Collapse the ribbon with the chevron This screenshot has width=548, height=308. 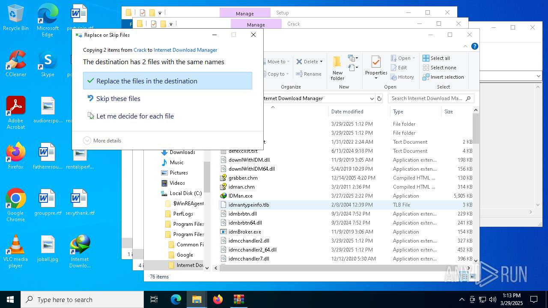(x=466, y=46)
